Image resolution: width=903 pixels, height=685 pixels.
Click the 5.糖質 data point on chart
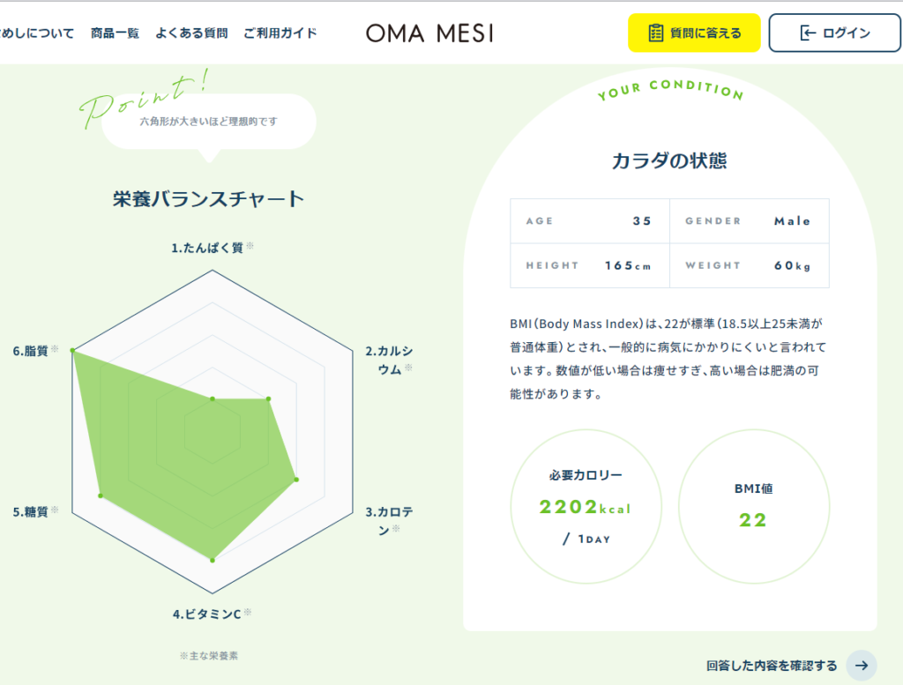click(101, 495)
